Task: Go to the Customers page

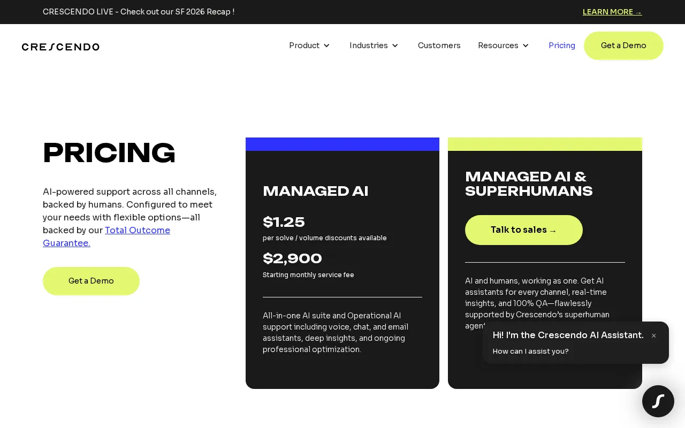Action: coord(439,45)
